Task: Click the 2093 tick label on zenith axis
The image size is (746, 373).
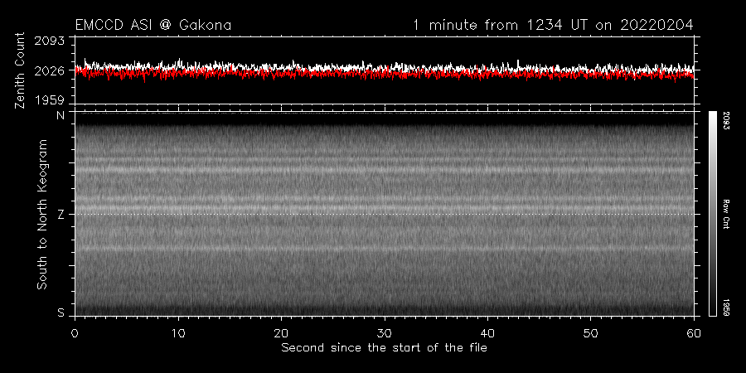Action: pyautogui.click(x=49, y=41)
